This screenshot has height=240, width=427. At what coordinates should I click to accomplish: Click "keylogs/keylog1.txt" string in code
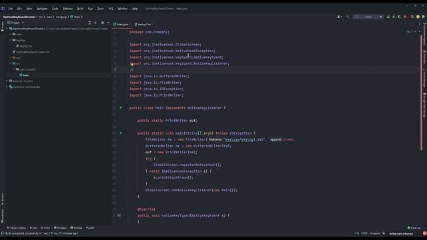click(244, 139)
